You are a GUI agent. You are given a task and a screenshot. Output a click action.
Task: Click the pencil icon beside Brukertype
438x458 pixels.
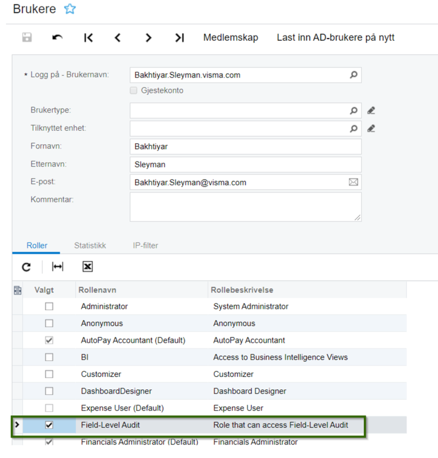pos(371,111)
